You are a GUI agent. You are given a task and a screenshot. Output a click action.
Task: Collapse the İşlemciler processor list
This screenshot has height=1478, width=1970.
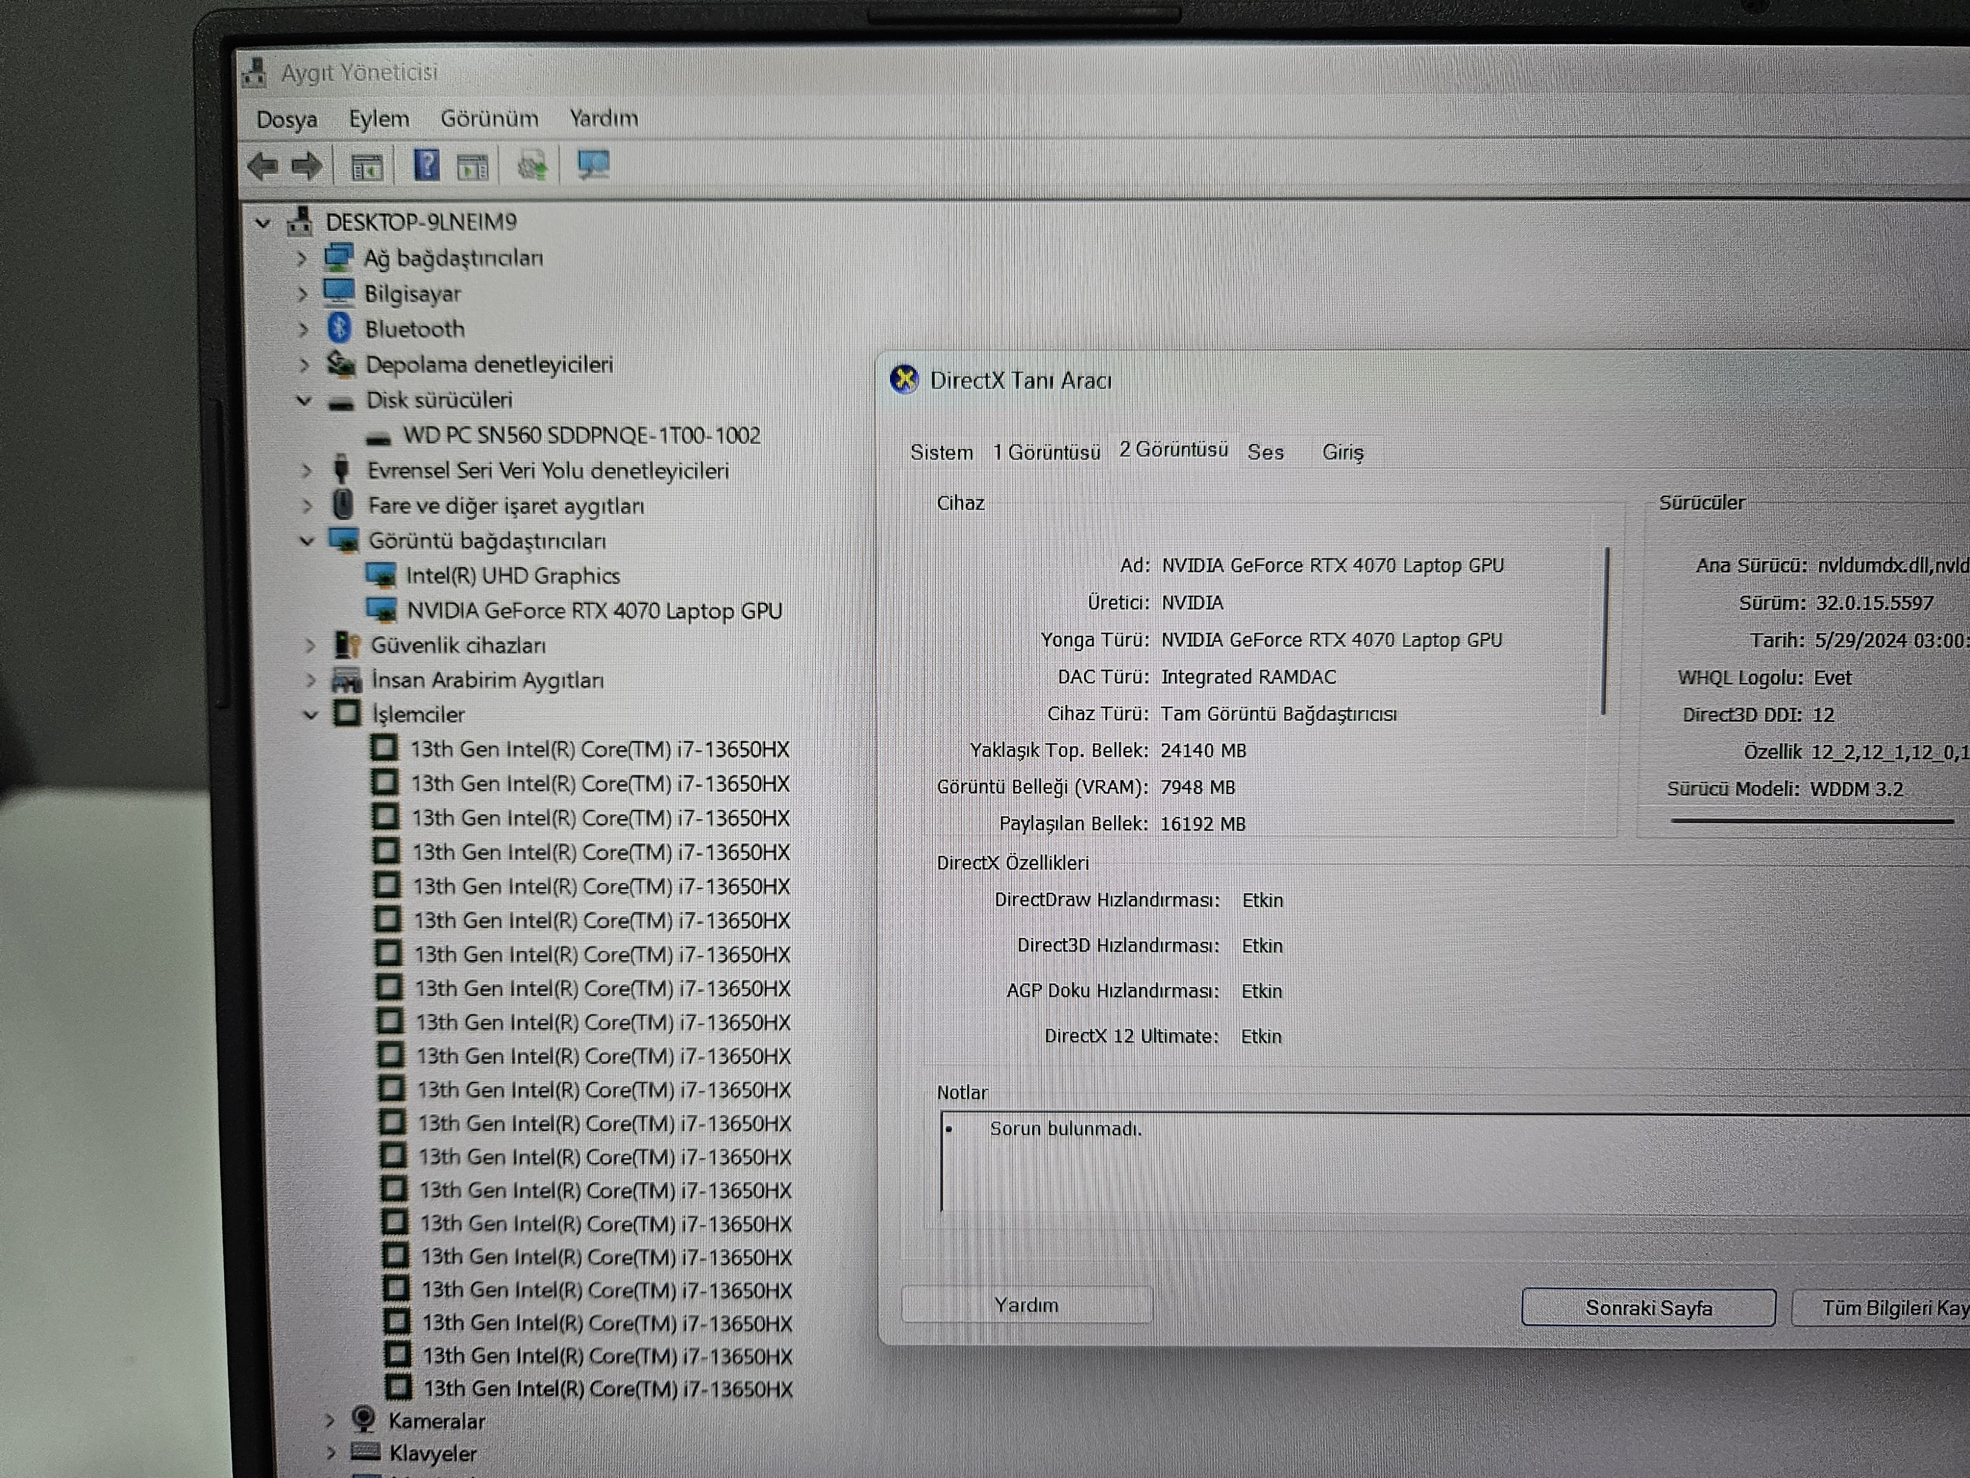310,714
